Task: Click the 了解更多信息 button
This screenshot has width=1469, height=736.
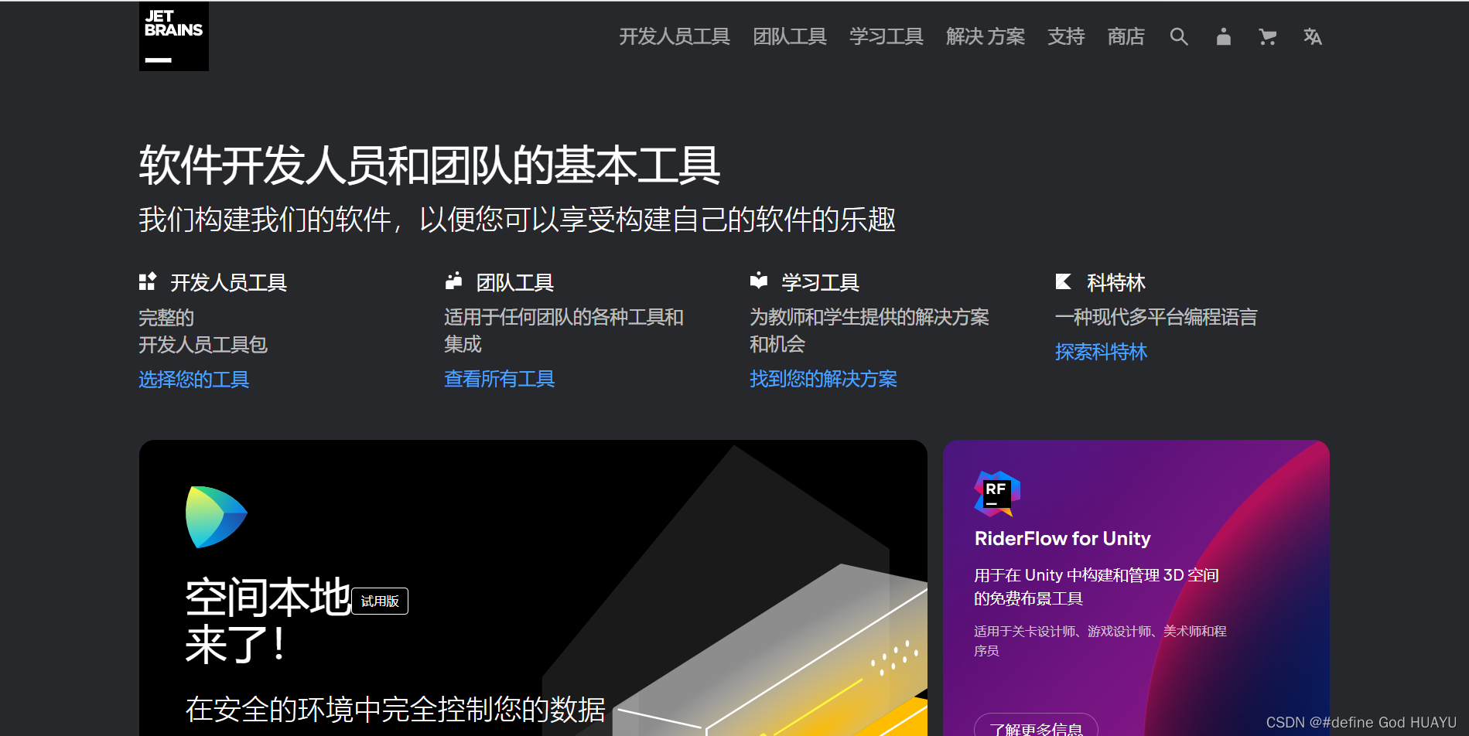Action: pyautogui.click(x=1036, y=726)
